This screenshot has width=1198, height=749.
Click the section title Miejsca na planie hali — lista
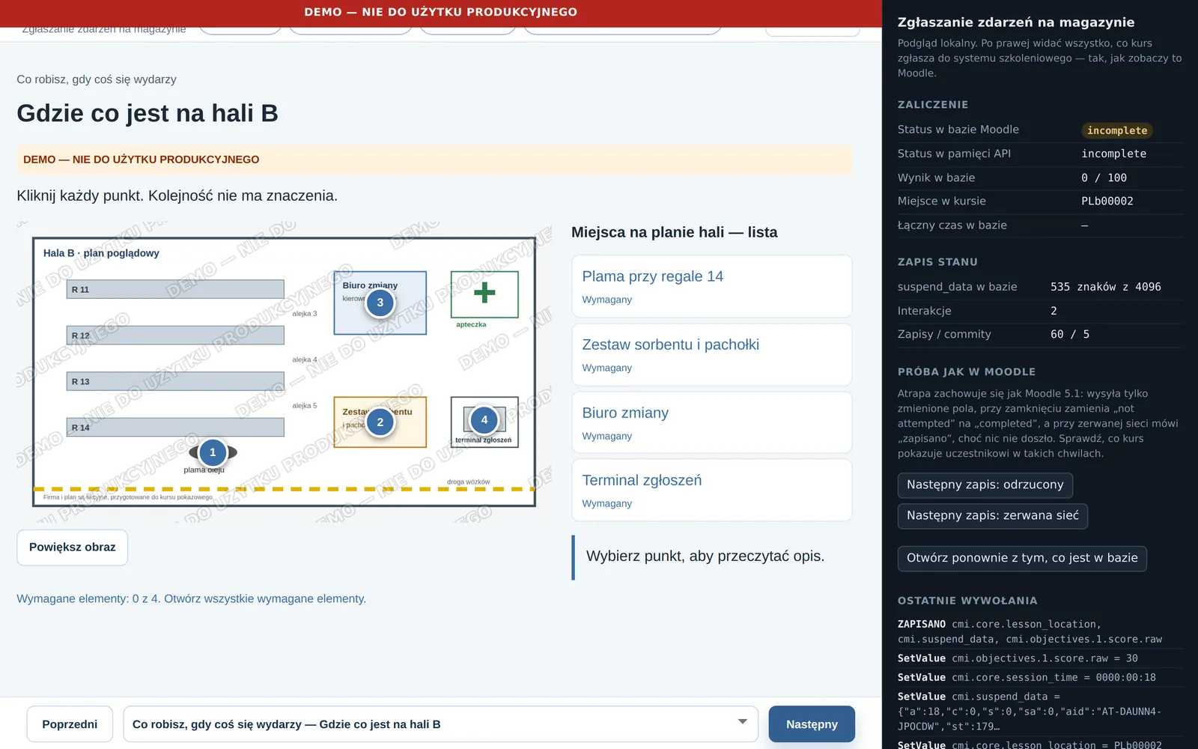(x=674, y=232)
